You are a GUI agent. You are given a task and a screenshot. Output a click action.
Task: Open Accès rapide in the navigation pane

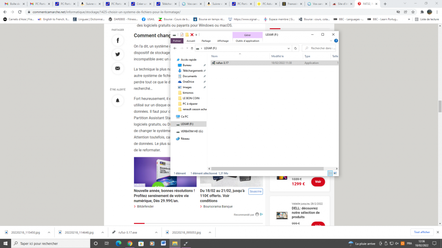188,59
